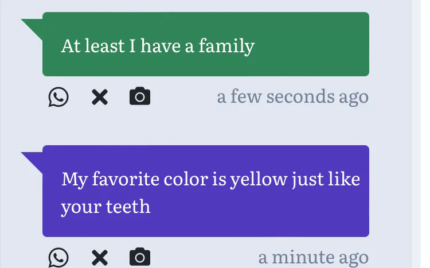Click the "a few seconds ago" timestamp
The image size is (430, 268).
pos(292,96)
